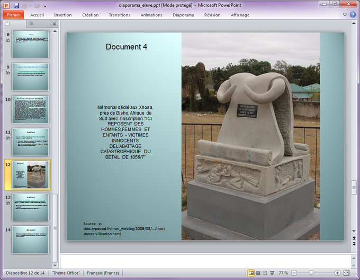Viewport: 360px width, 280px height.
Task: Open the Customize Quick Access Toolbar dropdown
Action: pyautogui.click(x=45, y=6)
